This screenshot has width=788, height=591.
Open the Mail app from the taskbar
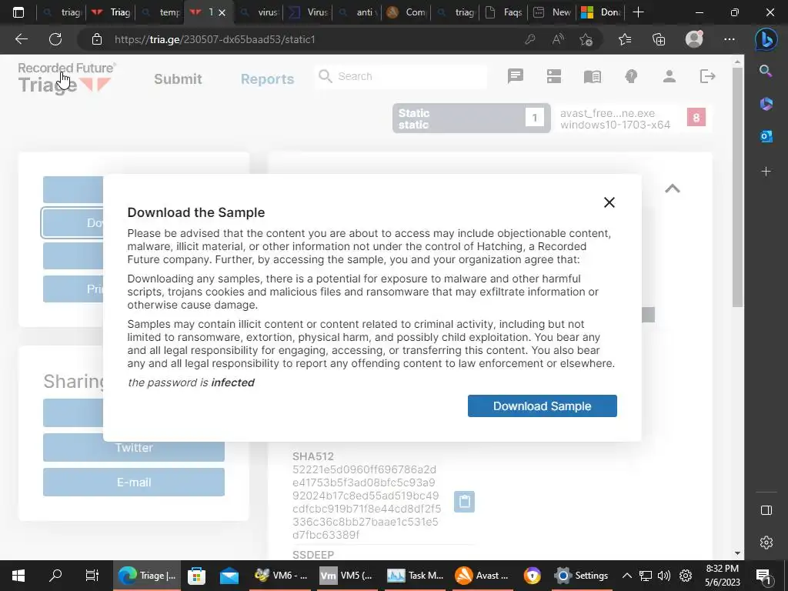229,576
